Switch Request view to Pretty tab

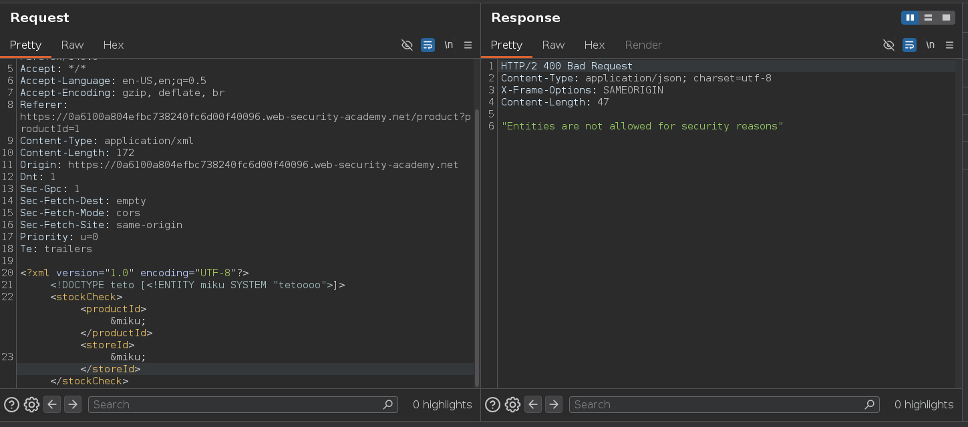pyautogui.click(x=25, y=45)
